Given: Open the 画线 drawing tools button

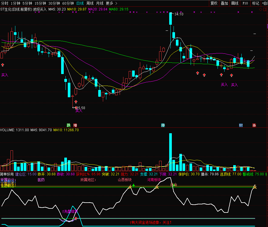Looking at the screenshot, I should (x=235, y=3).
